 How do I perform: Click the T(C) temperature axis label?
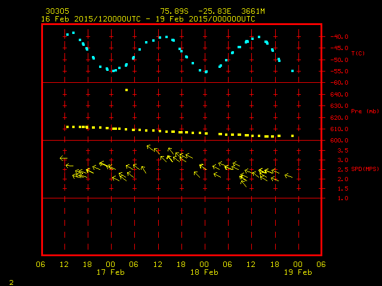(x=358, y=54)
